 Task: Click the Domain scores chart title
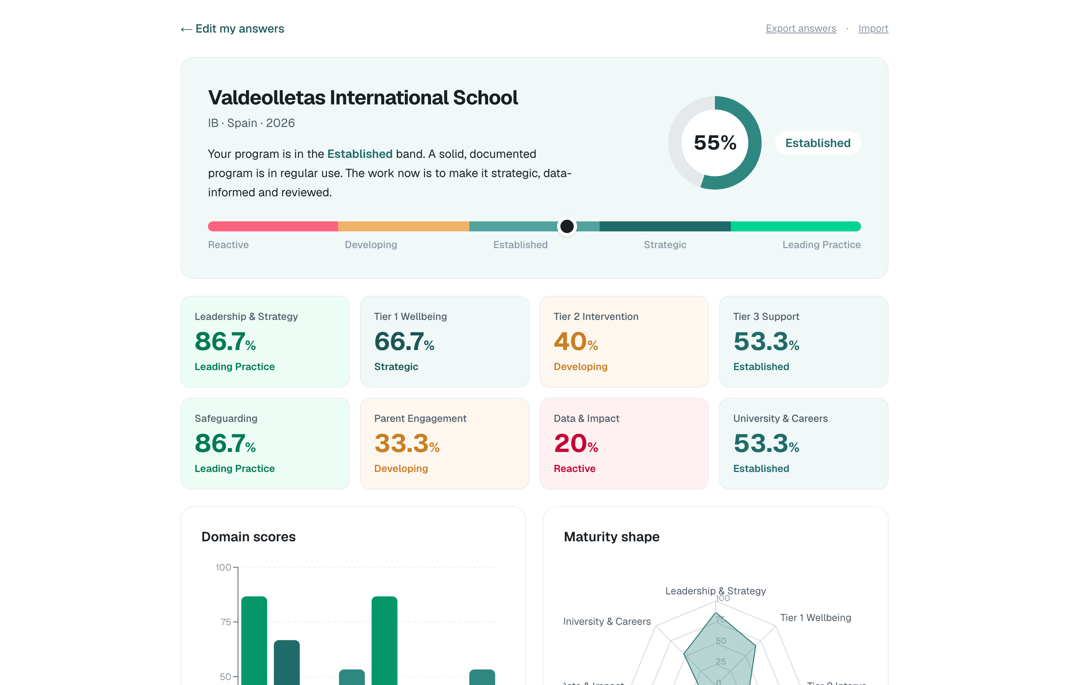coord(248,537)
